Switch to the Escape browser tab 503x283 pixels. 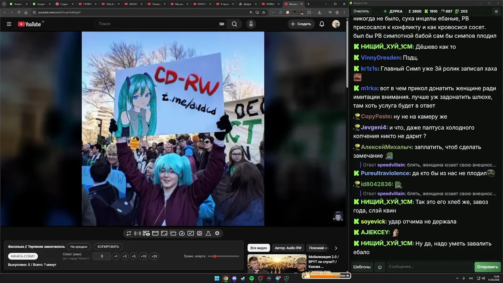point(41,4)
